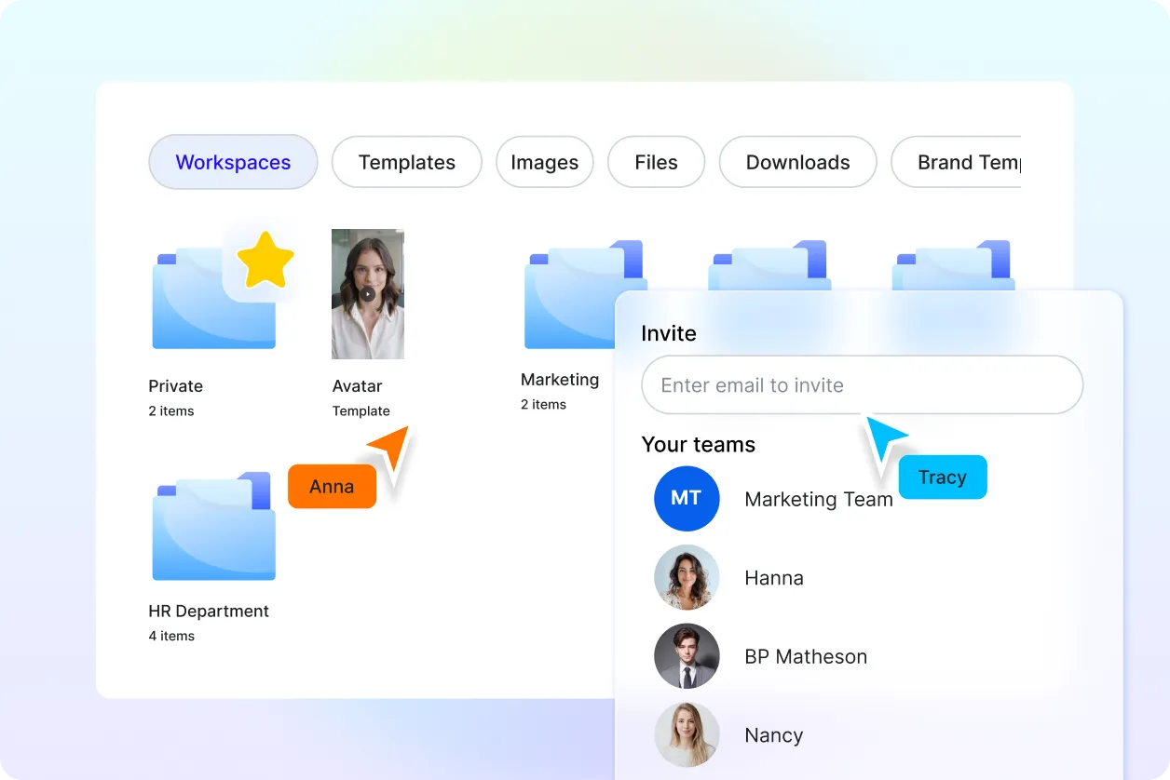Click the HR Department folder label
Viewport: 1170px width, 780px height.
tap(209, 612)
